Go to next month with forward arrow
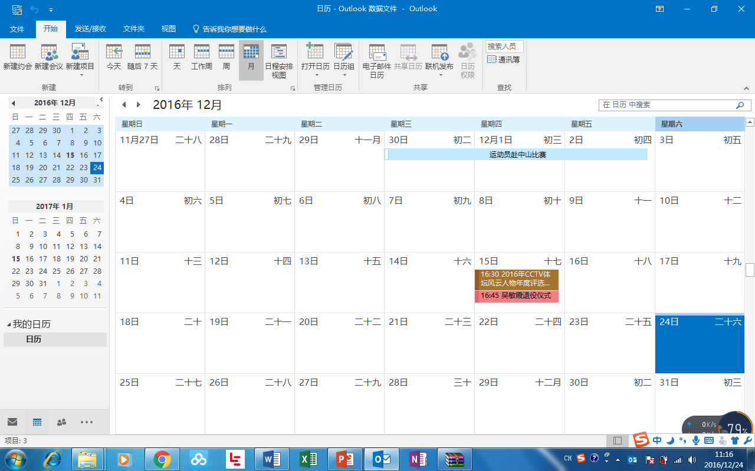 coord(139,105)
